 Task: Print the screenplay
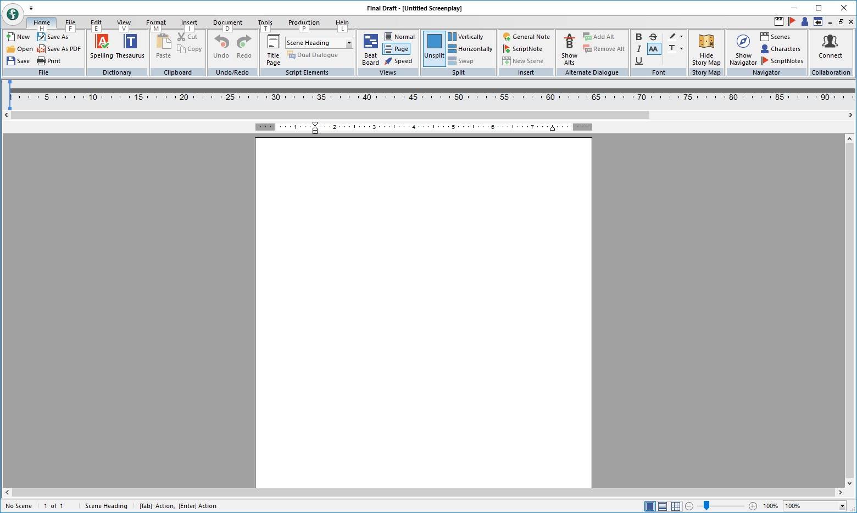pyautogui.click(x=49, y=61)
